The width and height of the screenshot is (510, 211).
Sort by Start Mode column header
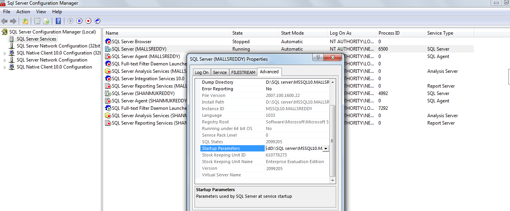[303, 33]
